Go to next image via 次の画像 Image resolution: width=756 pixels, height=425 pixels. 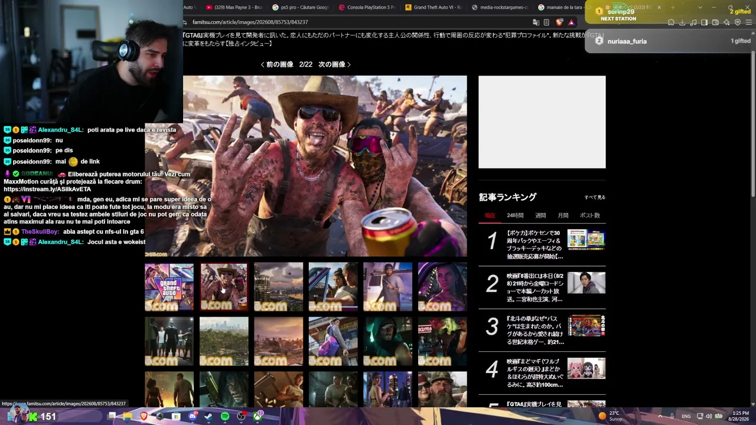point(335,64)
